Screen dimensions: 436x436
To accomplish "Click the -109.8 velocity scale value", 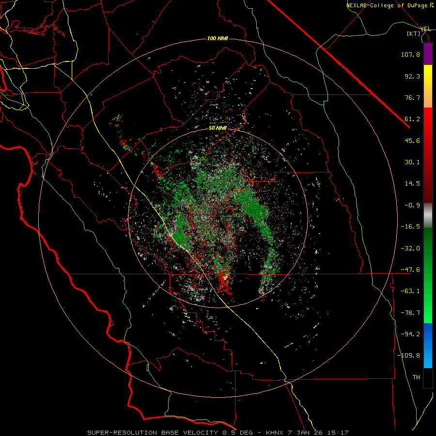I will [x=409, y=356].
